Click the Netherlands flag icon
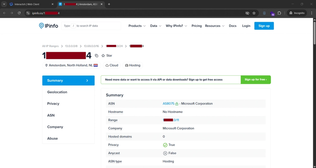This screenshot has width=316, height=168. click(x=95, y=65)
